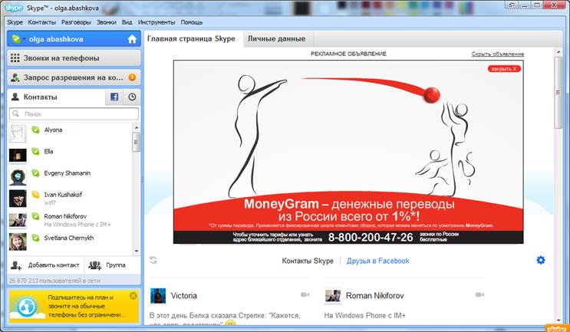Click the main page vertical scrollbar thumb
The height and width of the screenshot is (332, 570).
[558, 93]
